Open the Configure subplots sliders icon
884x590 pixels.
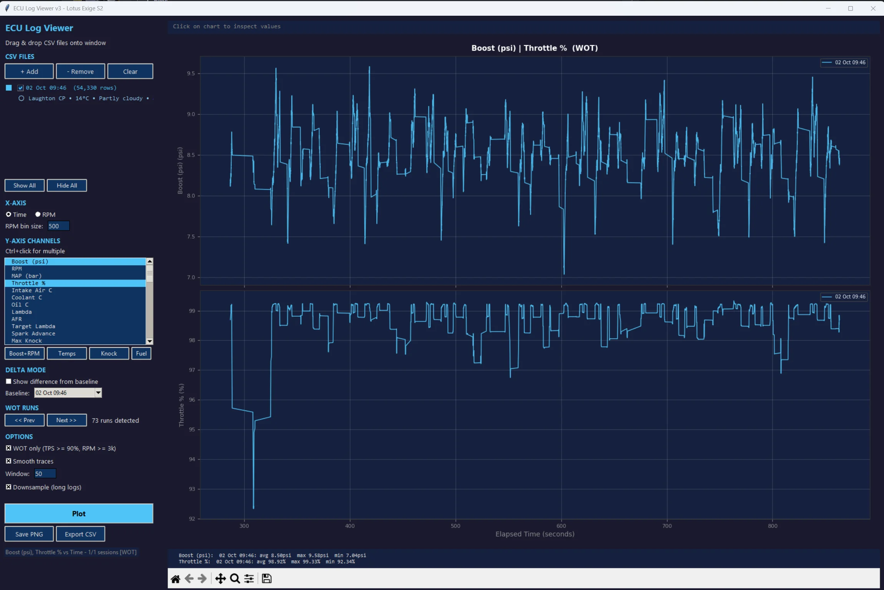pyautogui.click(x=249, y=578)
